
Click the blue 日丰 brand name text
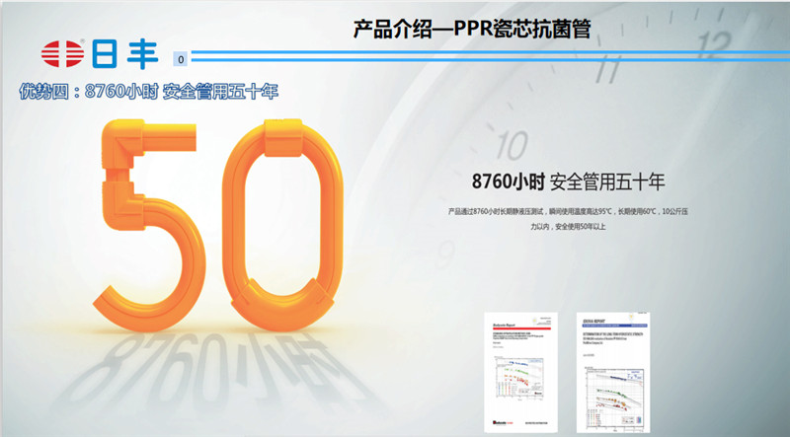(122, 53)
